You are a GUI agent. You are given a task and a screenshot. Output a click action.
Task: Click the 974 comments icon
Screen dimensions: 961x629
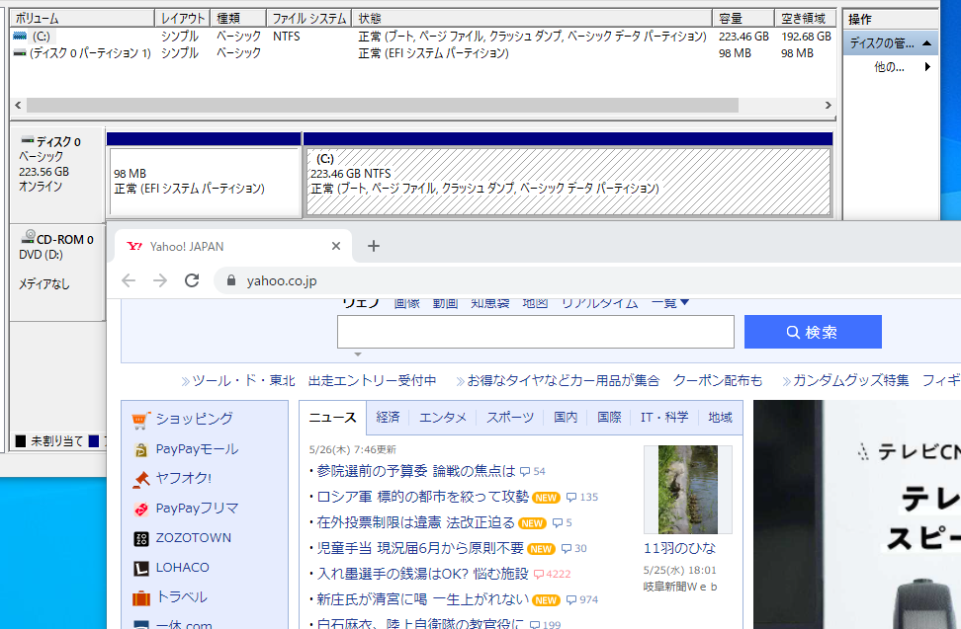(571, 600)
